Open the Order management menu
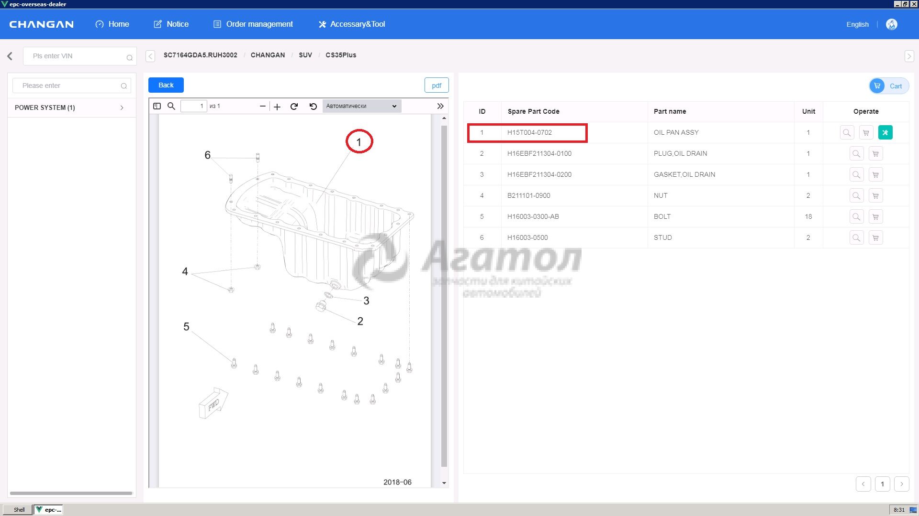Viewport: 919px width, 516px height. click(253, 24)
